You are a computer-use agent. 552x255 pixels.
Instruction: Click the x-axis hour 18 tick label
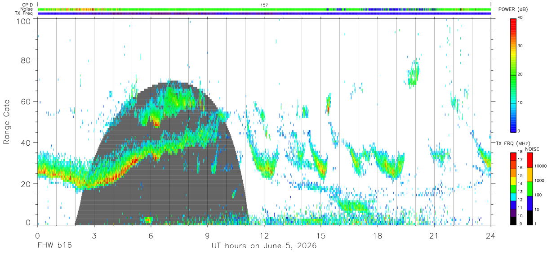[377, 236]
